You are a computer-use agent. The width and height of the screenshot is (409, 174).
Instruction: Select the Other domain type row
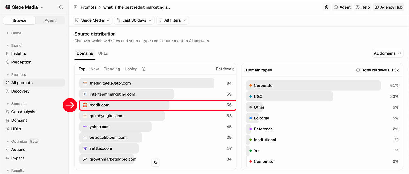point(322,107)
